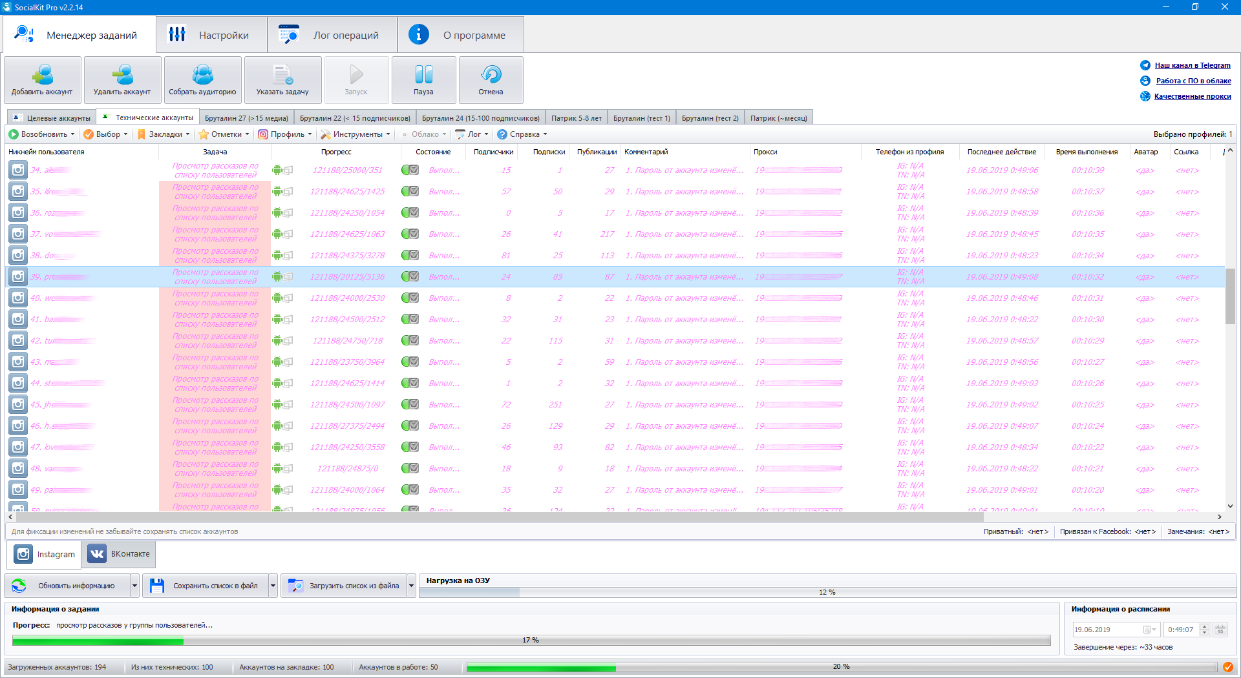Open the Наш канал в Telegram link
1241x678 pixels.
(1193, 65)
